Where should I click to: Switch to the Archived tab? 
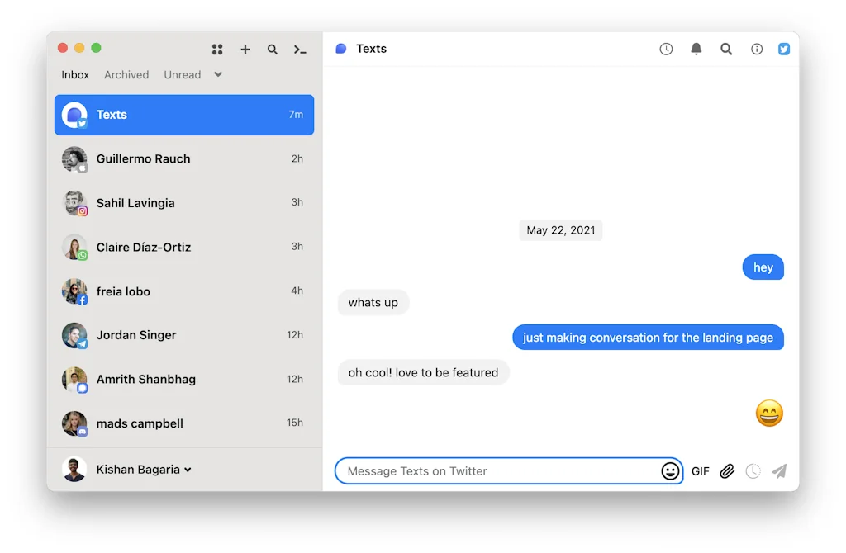126,74
